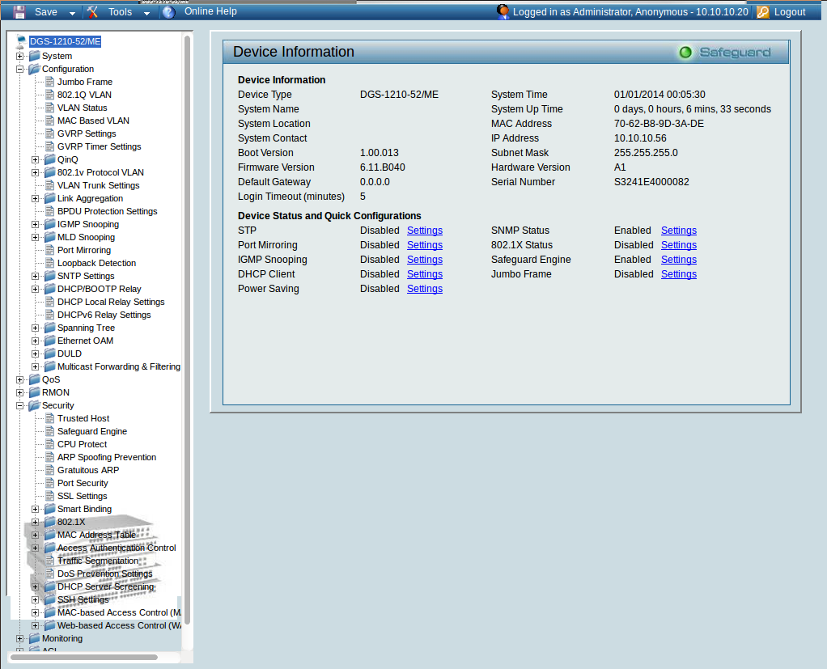This screenshot has width=827, height=669.
Task: Select Port Security in the tree
Action: click(82, 483)
